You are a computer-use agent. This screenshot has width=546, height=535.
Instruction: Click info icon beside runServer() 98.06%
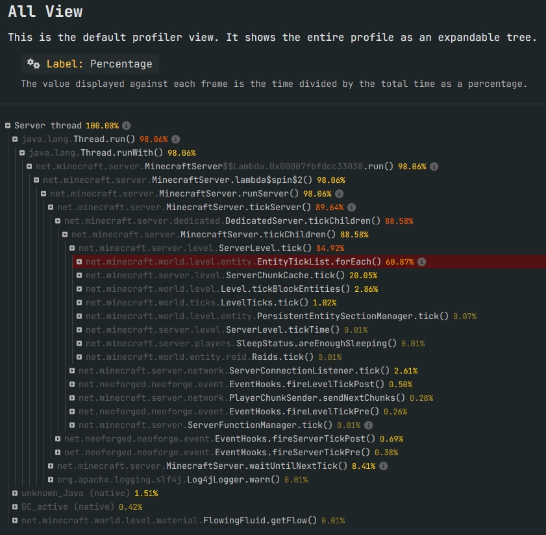pos(340,194)
